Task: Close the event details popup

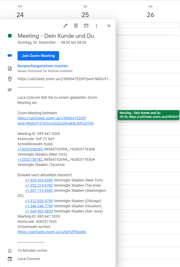Action: (x=109, y=26)
